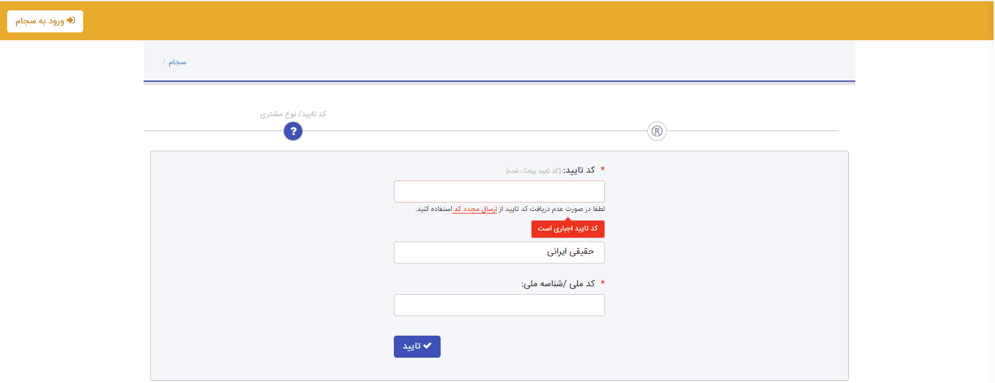Click inside the empty verification code field
995x383 pixels.
[x=498, y=191]
